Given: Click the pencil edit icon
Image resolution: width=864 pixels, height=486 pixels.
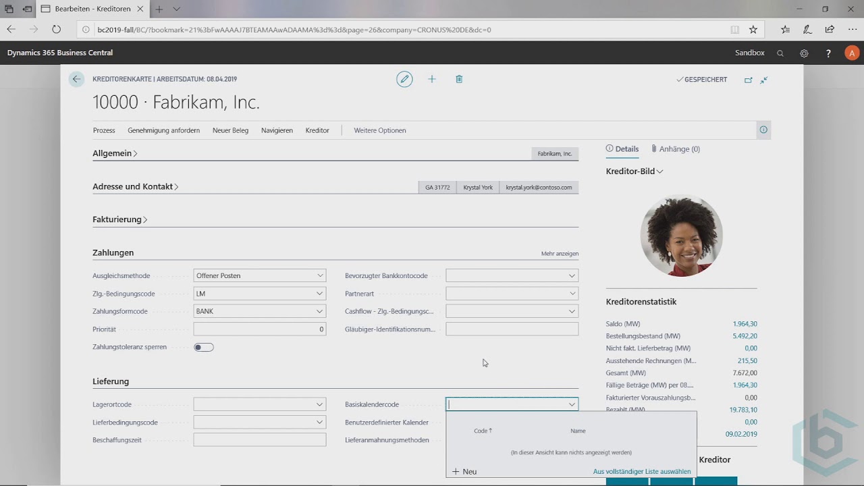Looking at the screenshot, I should pyautogui.click(x=404, y=79).
